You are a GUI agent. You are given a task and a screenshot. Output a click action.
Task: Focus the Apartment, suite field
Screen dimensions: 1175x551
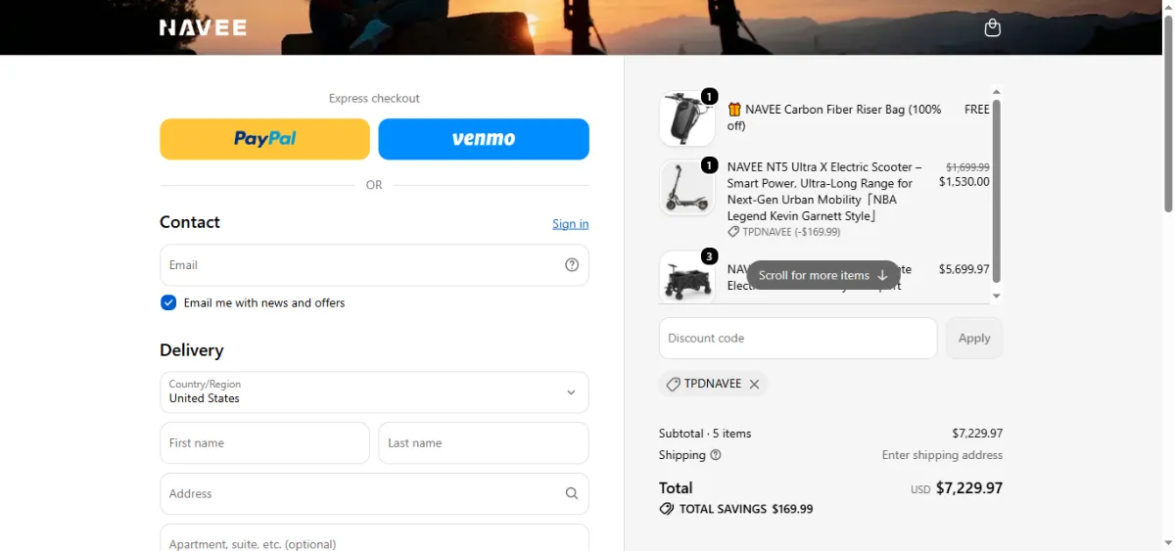(374, 538)
